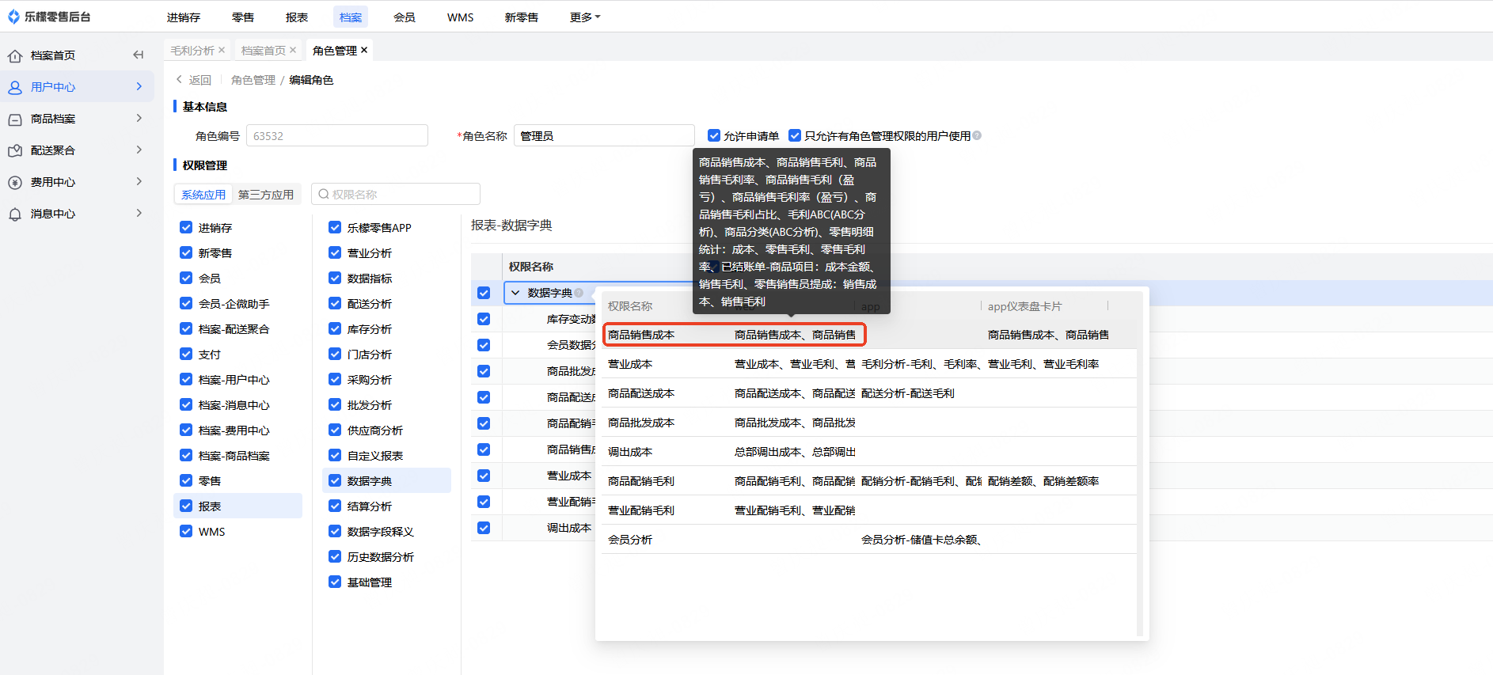Uncheck the 进销存 permission checkbox
The height and width of the screenshot is (675, 1493).
pyautogui.click(x=186, y=228)
